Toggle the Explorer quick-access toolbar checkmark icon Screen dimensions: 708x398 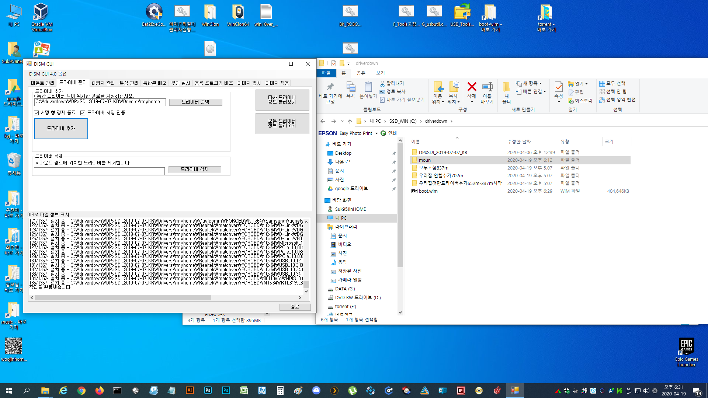point(334,63)
